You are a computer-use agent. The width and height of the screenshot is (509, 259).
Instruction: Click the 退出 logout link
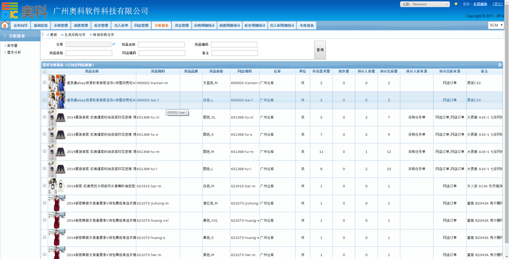coord(497,4)
